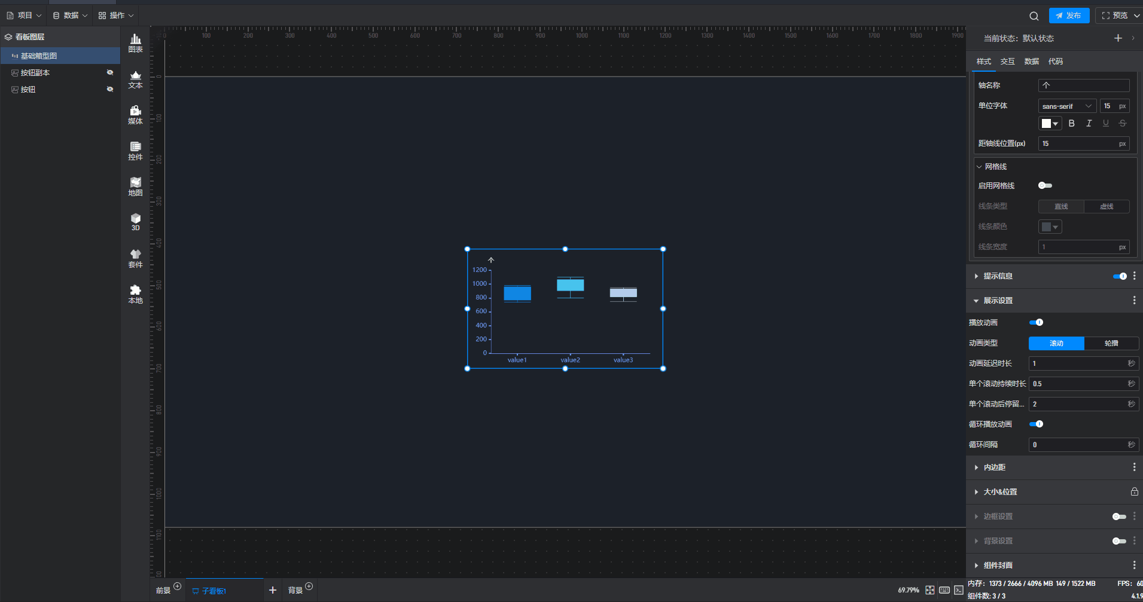The width and height of the screenshot is (1143, 602).
Task: Click the search magnifier icon
Action: (x=1034, y=16)
